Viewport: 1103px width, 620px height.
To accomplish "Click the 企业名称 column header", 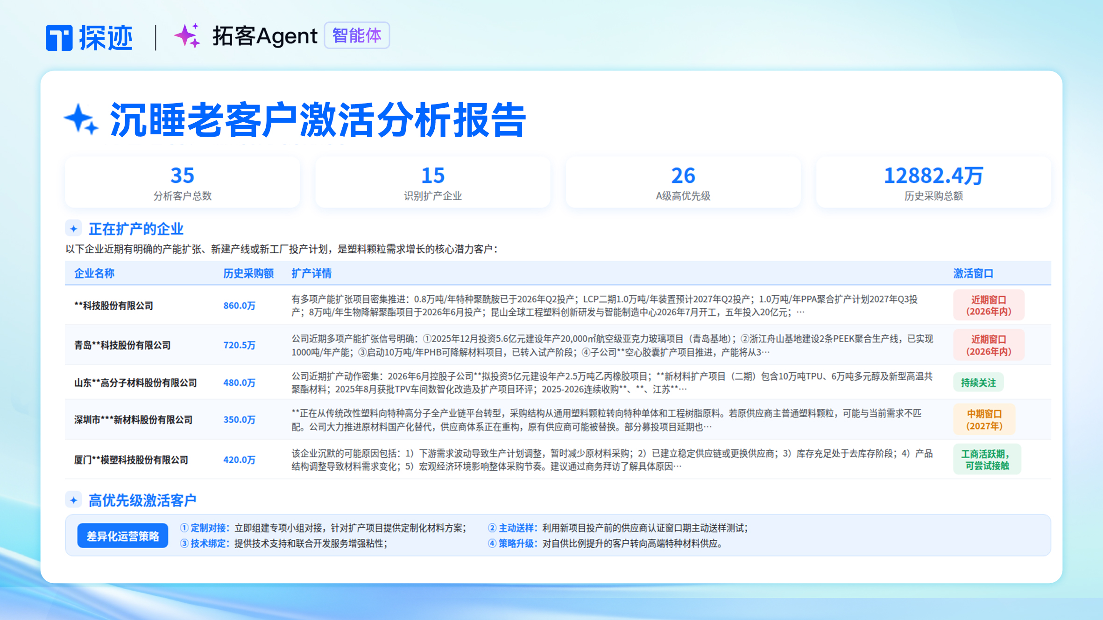I will coord(94,273).
